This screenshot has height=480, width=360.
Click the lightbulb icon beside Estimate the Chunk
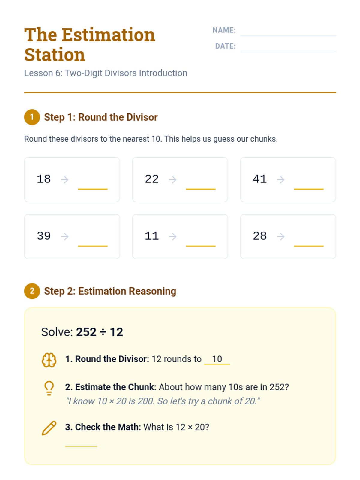(49, 388)
